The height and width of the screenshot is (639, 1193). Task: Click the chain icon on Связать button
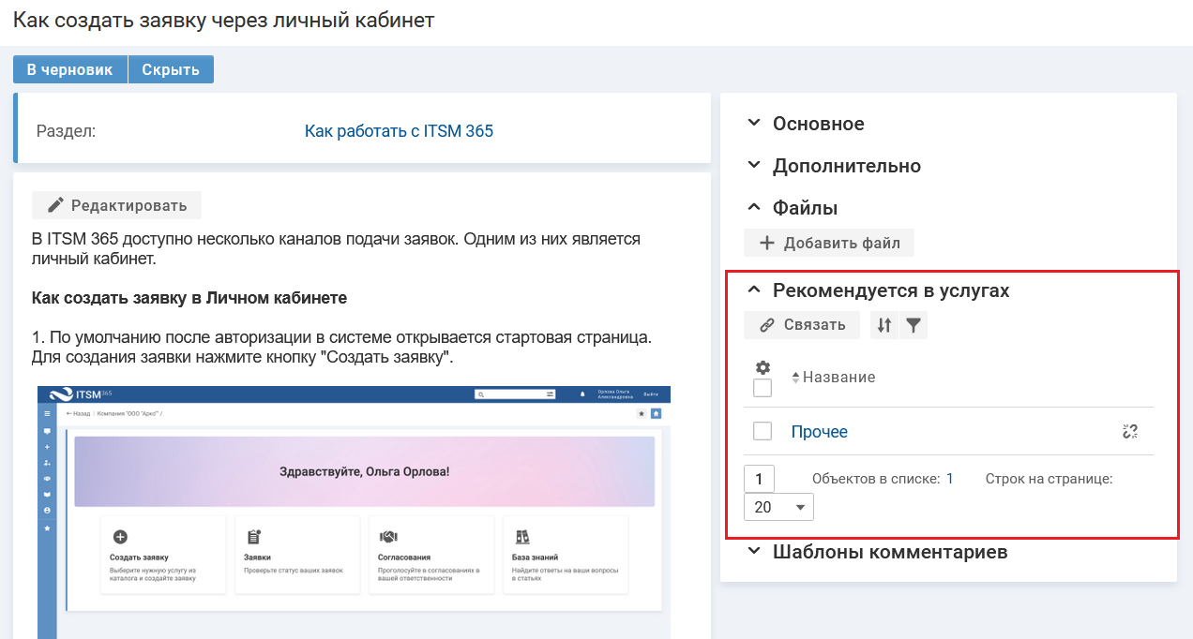coord(767,325)
